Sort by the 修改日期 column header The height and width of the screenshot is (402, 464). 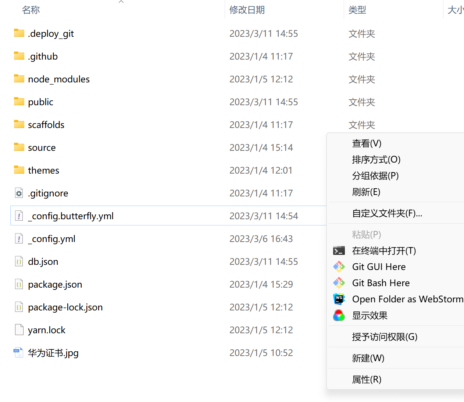click(x=247, y=10)
